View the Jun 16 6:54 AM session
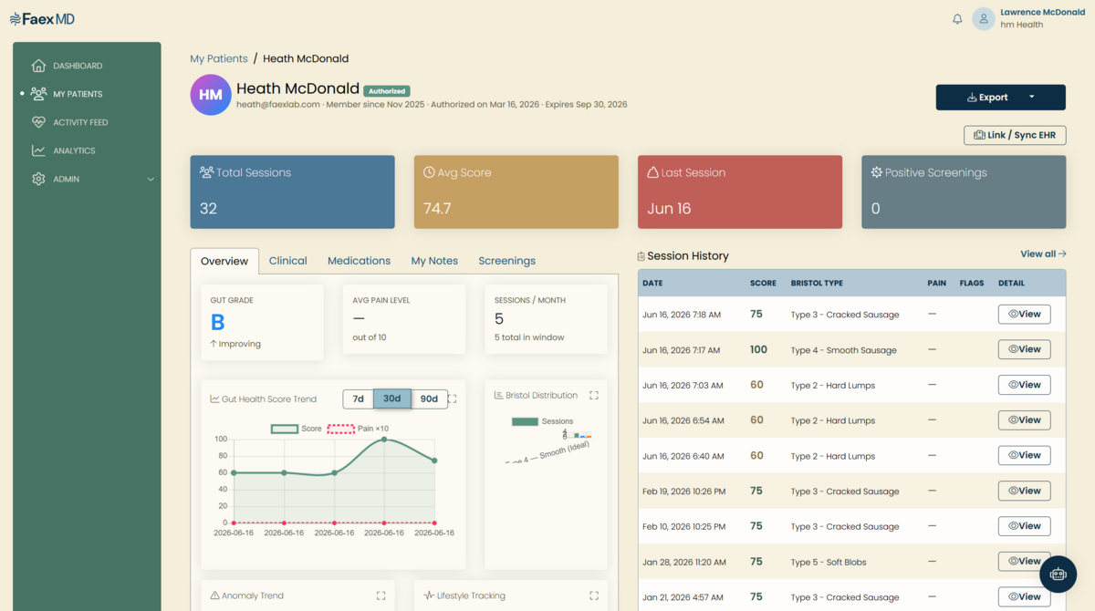 (1024, 420)
